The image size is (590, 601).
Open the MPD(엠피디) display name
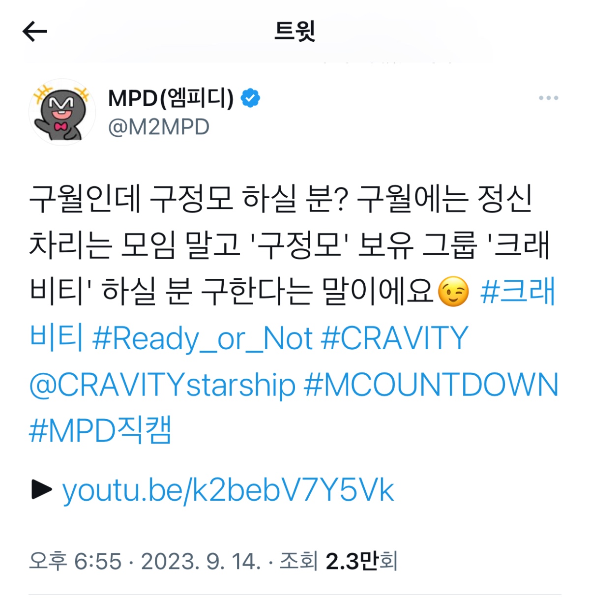coord(171,98)
